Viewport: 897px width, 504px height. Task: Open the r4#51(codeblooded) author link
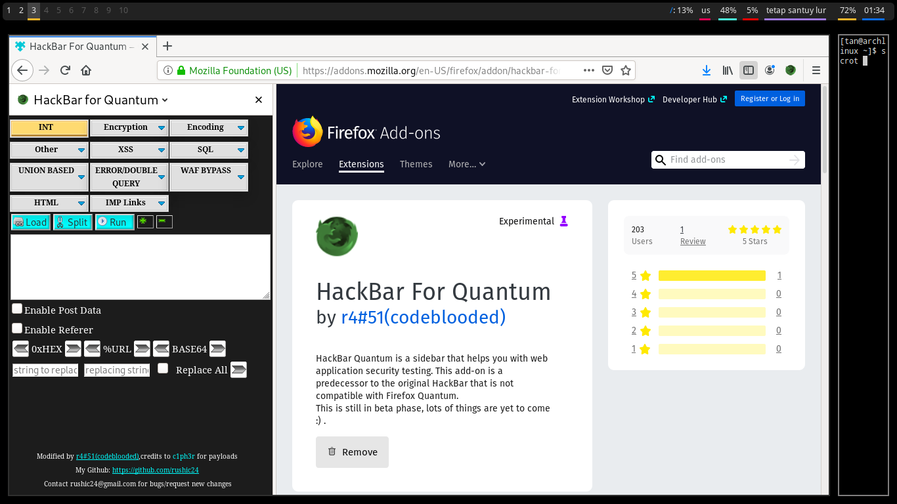pos(424,317)
